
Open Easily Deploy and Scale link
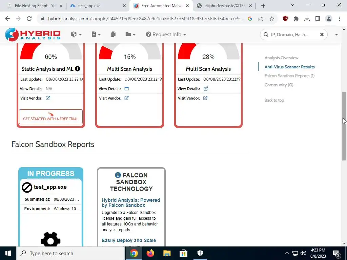128,240
